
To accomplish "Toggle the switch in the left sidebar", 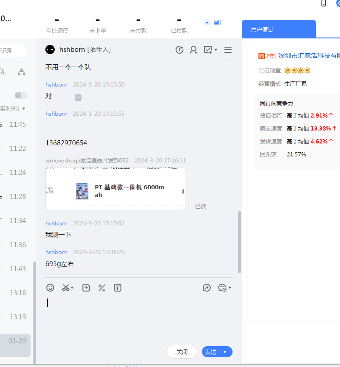I will click(20, 95).
